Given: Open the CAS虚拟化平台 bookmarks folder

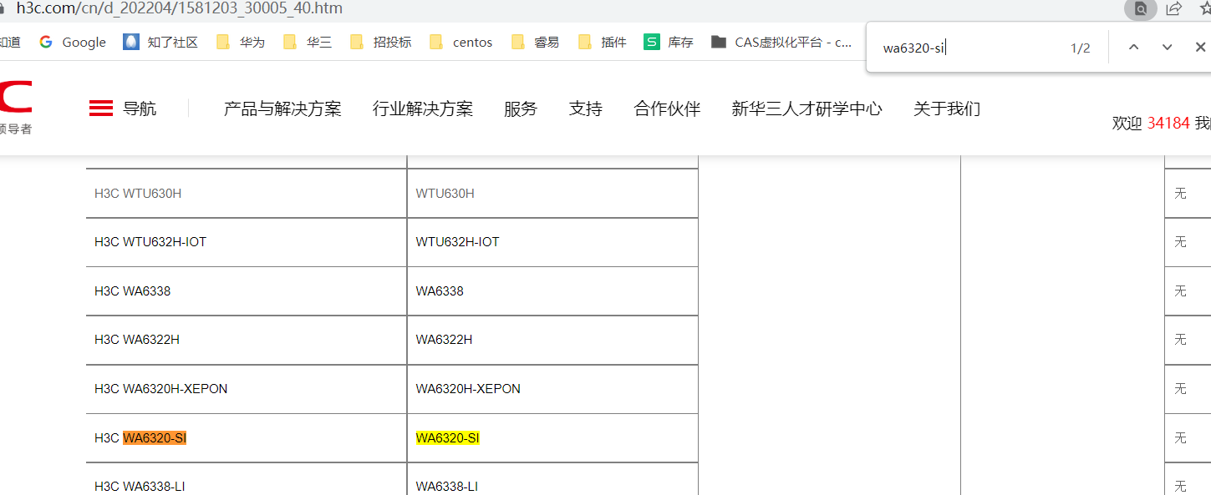Looking at the screenshot, I should 782,42.
